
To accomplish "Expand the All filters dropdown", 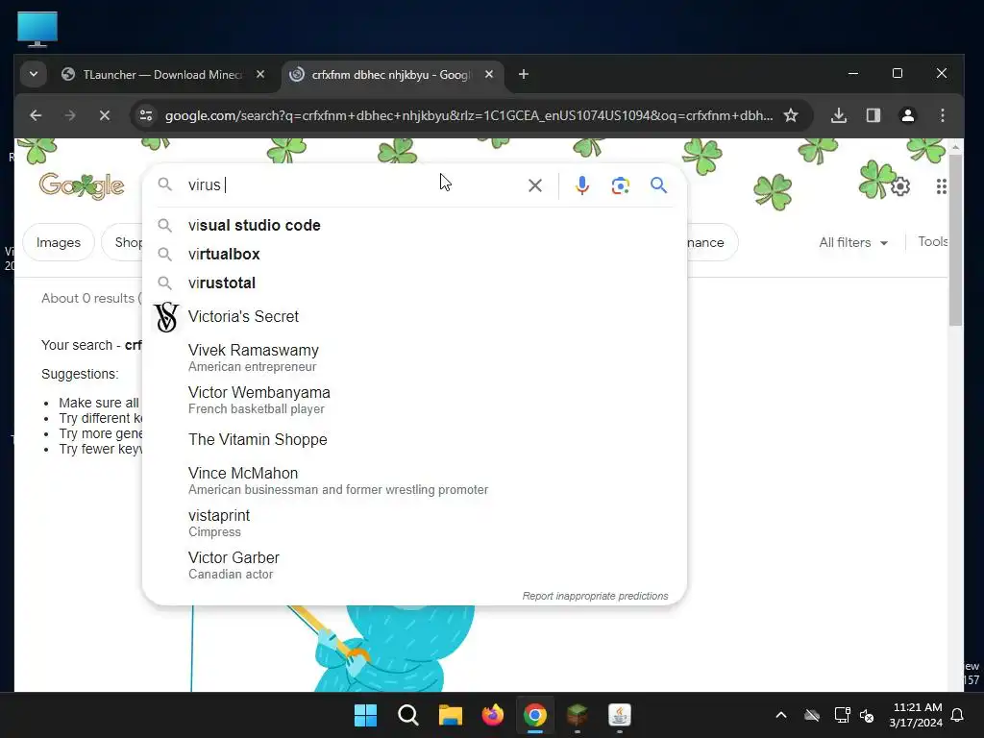I will (x=853, y=242).
